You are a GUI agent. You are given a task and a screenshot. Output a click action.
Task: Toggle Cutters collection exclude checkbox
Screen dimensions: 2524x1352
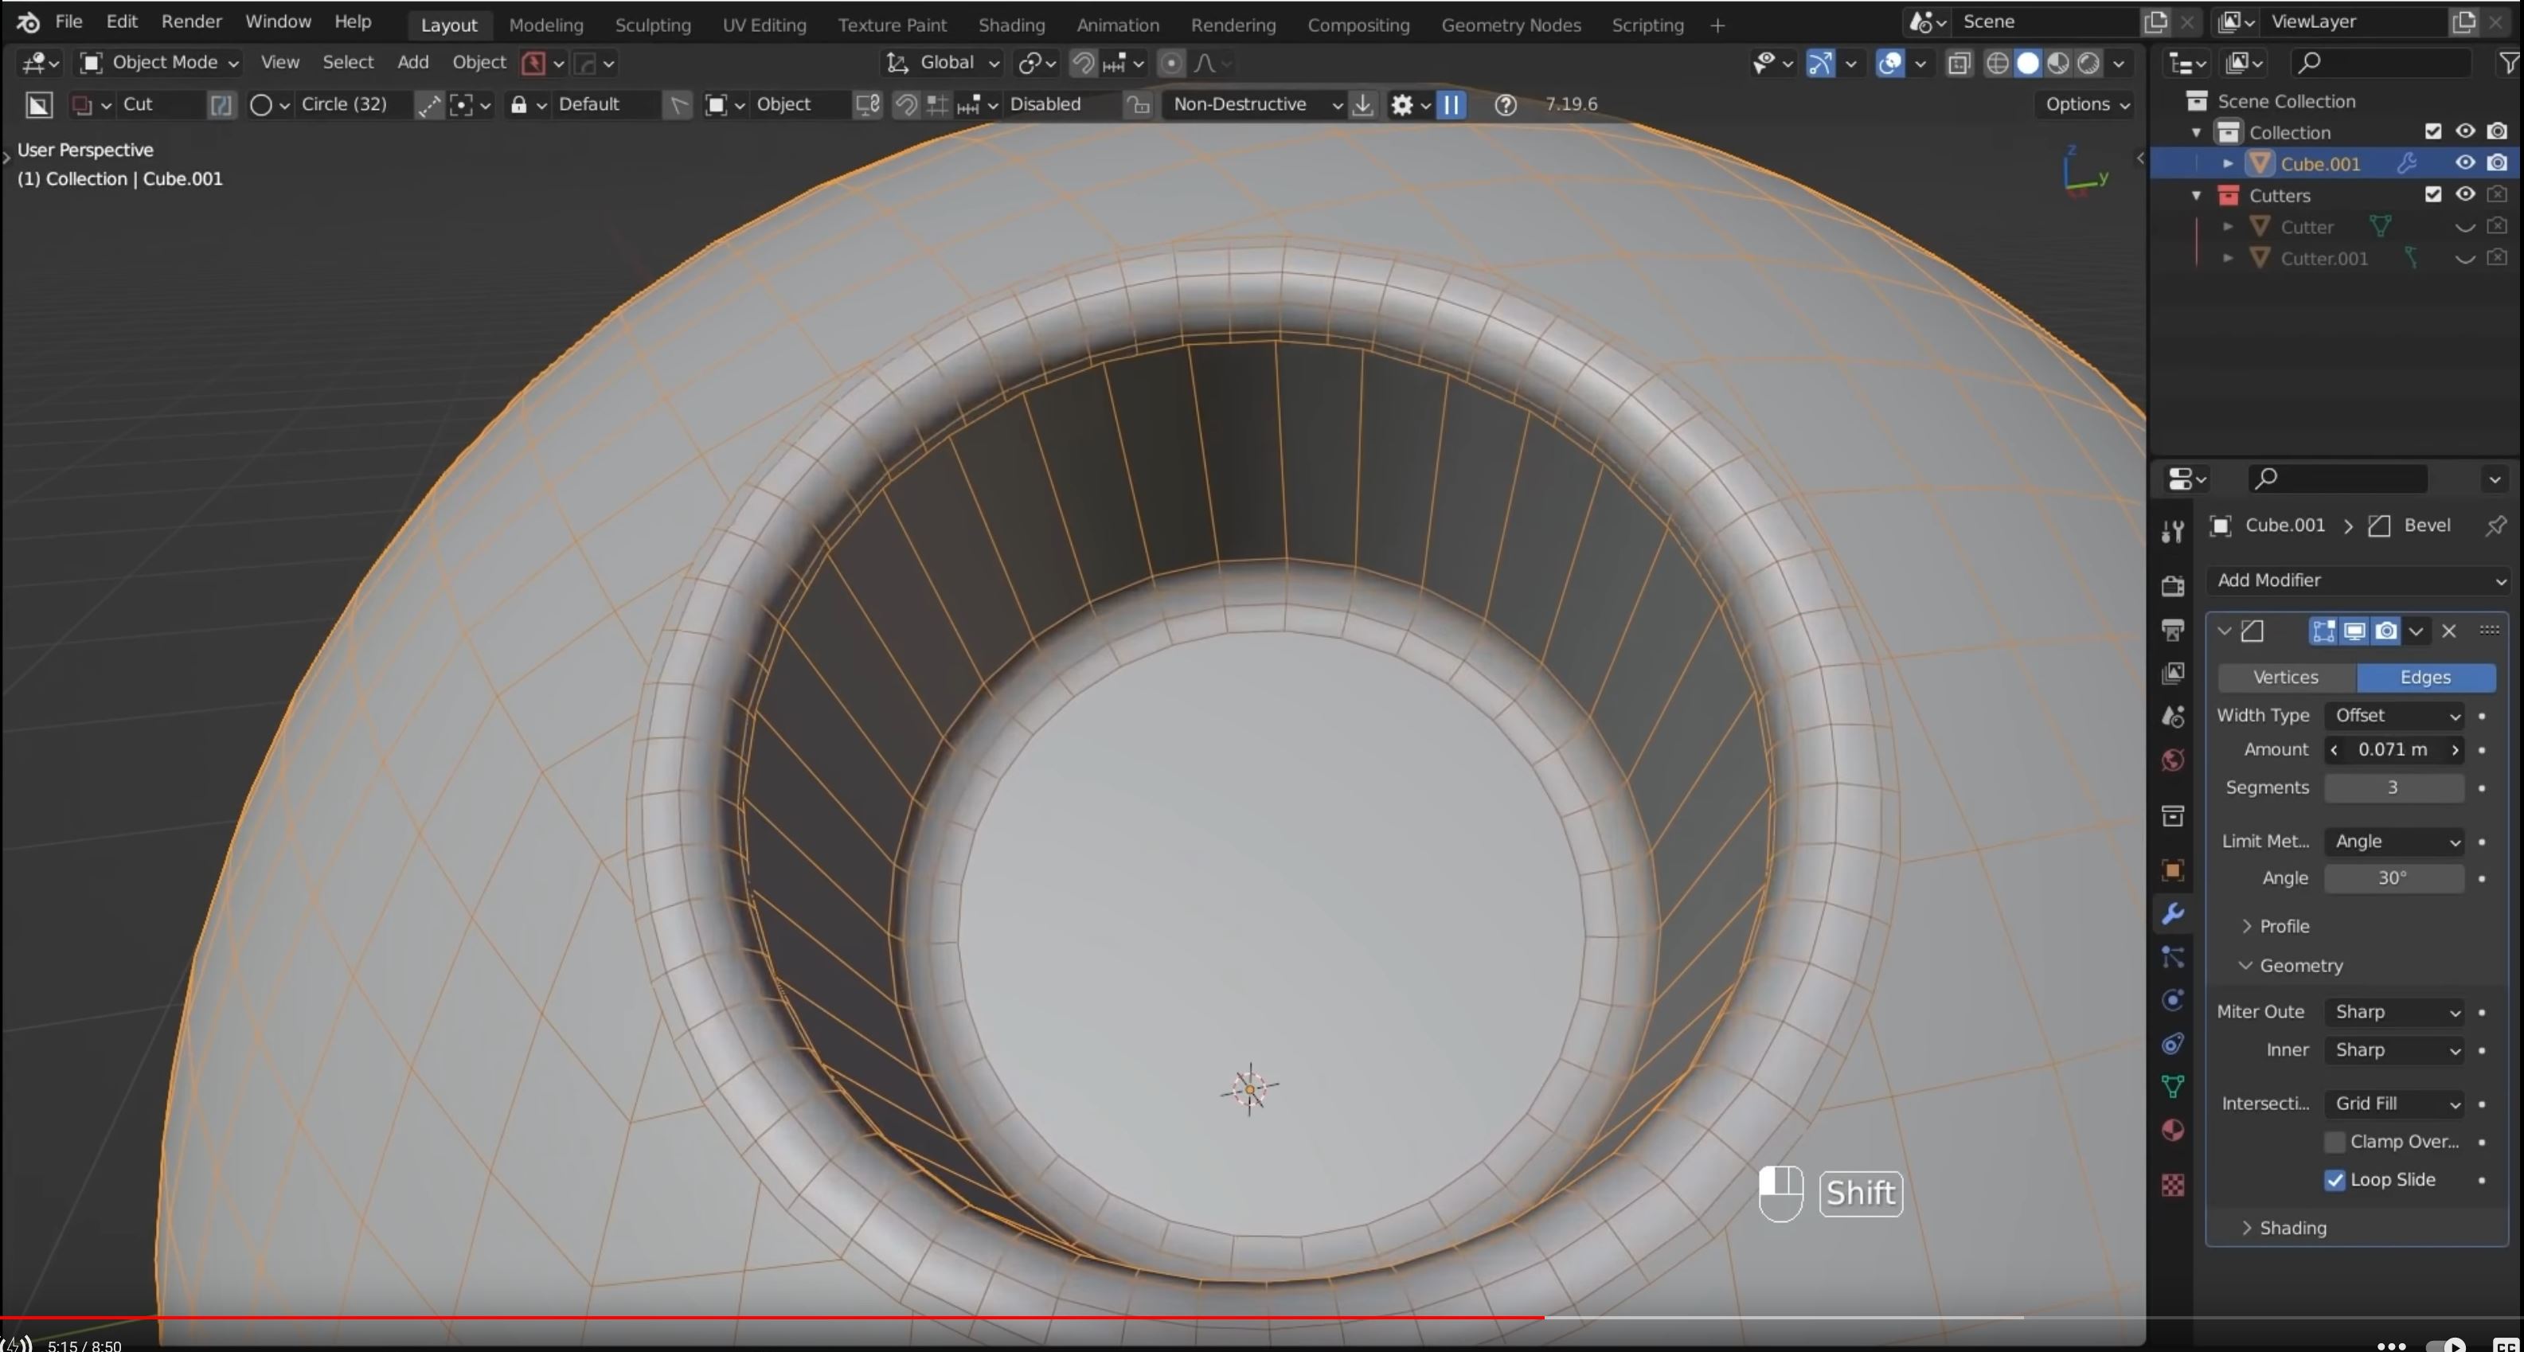pos(2434,195)
